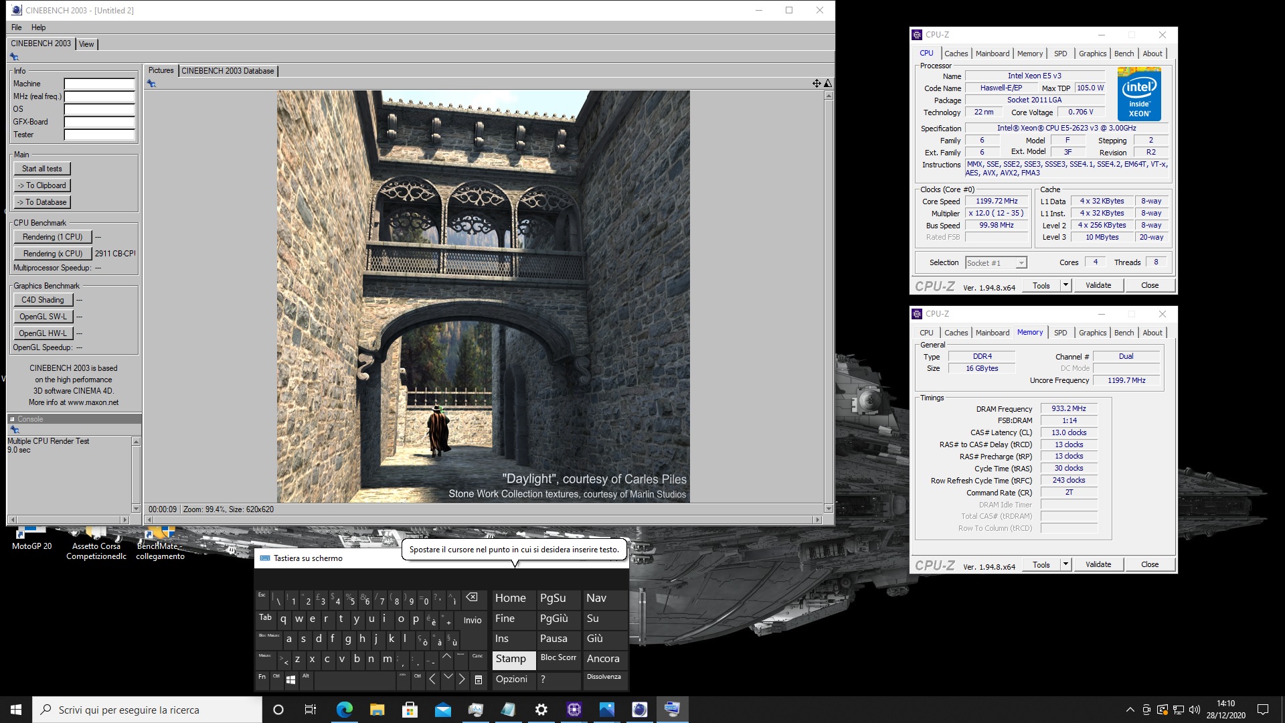Open the File menu in CINEBENCH
Viewport: 1285px width, 723px height.
click(x=17, y=27)
